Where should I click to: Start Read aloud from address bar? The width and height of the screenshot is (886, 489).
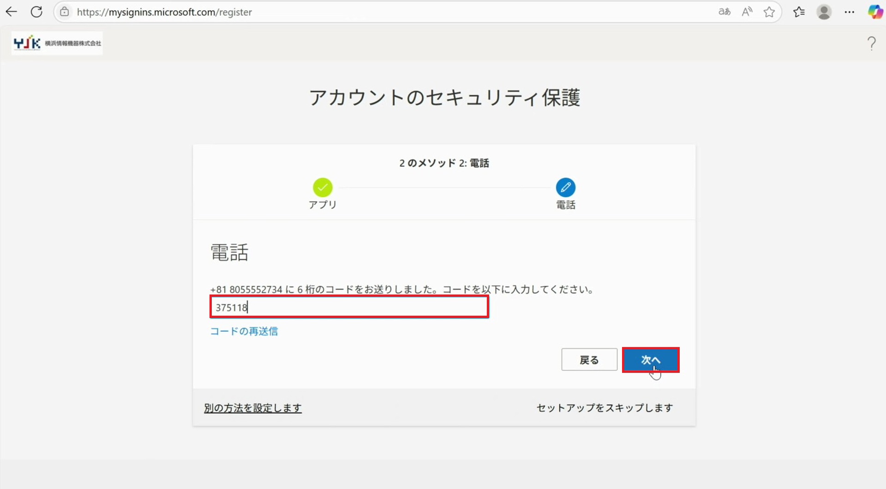(x=747, y=12)
